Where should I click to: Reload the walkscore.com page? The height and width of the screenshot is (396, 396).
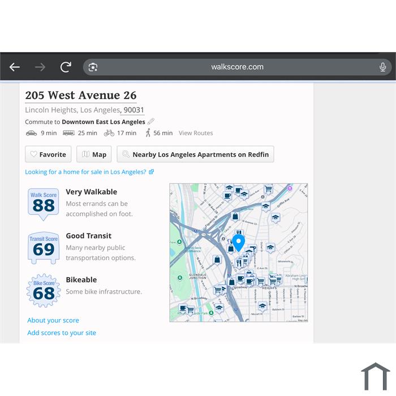66,67
